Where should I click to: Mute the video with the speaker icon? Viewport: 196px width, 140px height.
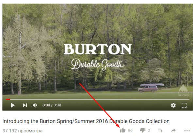(x=35, y=105)
